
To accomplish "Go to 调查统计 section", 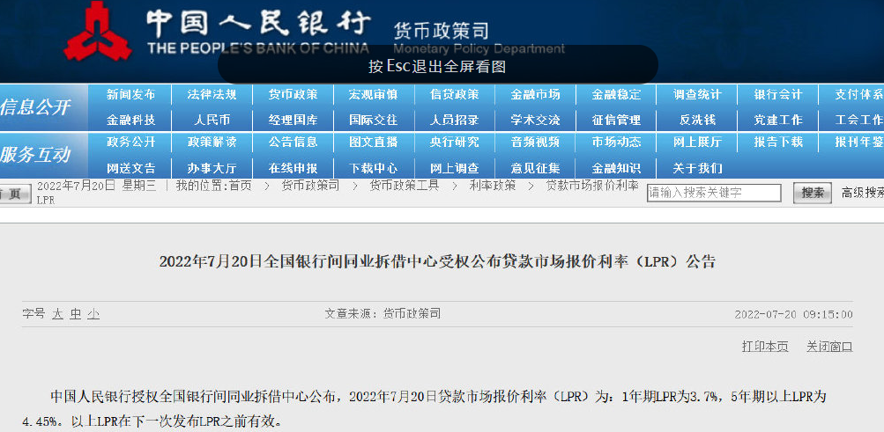I will point(697,94).
